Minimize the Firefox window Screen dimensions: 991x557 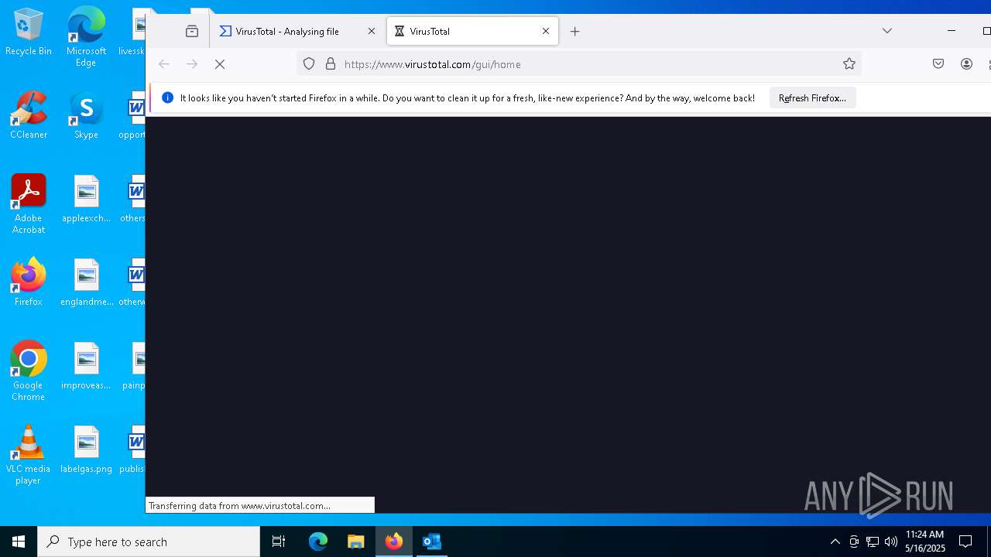[x=952, y=31]
